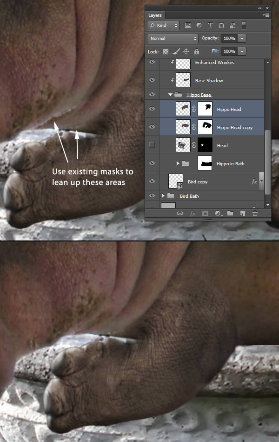Screen dimensions: 279x442
Task: Delete layer trash icon
Action: 255,214
